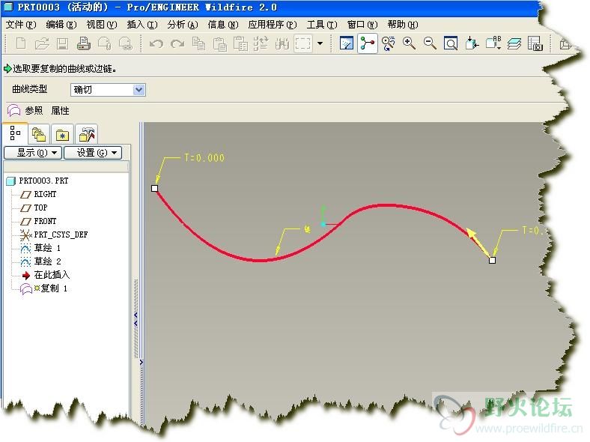The image size is (590, 442).
Task: Click the View Manager icon
Action: tap(535, 43)
